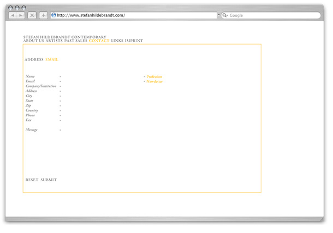The width and height of the screenshot is (333, 233).
Task: Click the browser forward arrow
Action: coord(21,15)
